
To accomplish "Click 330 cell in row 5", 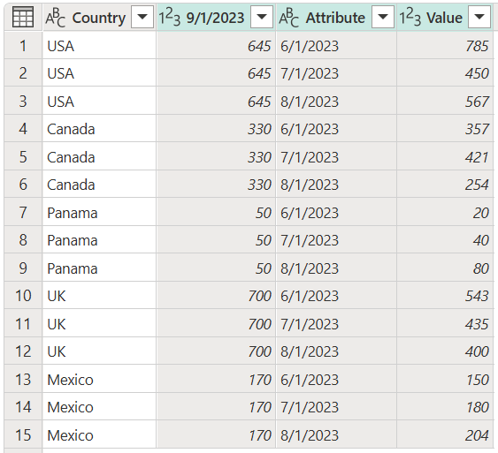I will (x=216, y=157).
